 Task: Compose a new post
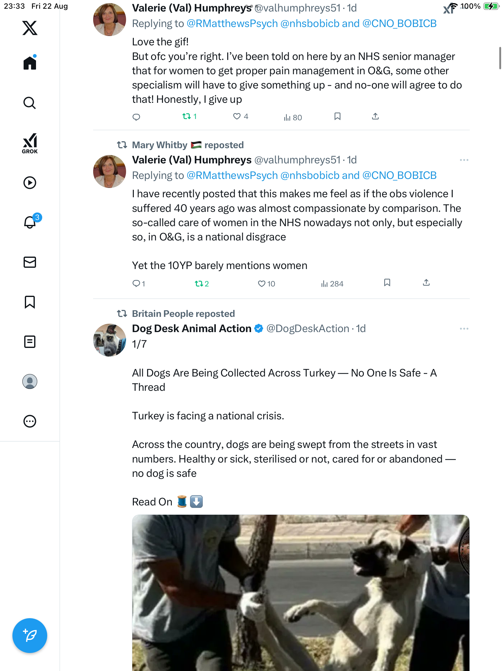[30, 635]
